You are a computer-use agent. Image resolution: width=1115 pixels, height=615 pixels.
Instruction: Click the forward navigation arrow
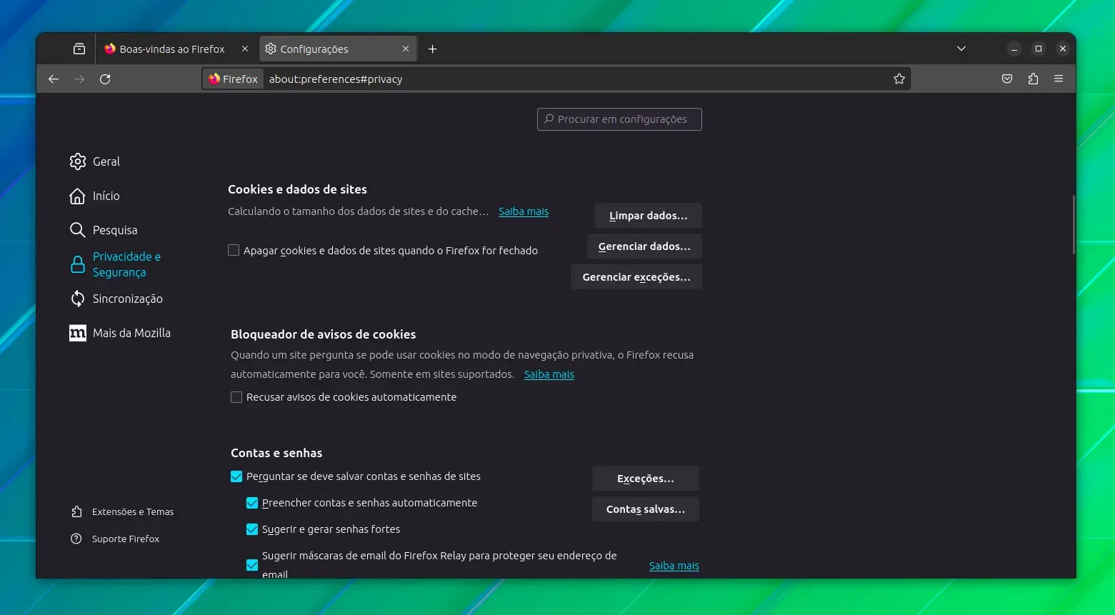tap(79, 79)
